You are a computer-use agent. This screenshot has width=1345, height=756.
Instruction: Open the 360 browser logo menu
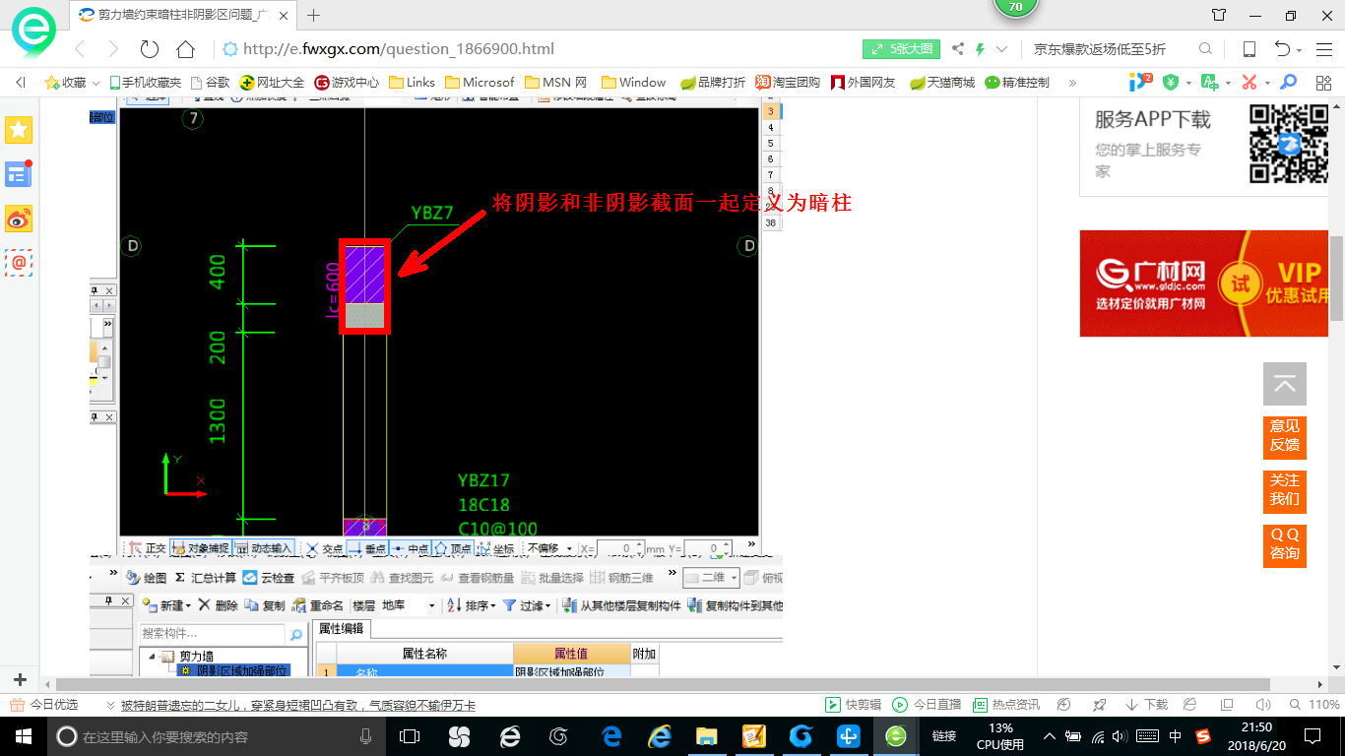coord(34,31)
